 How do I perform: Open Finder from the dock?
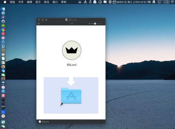coord(3,9)
